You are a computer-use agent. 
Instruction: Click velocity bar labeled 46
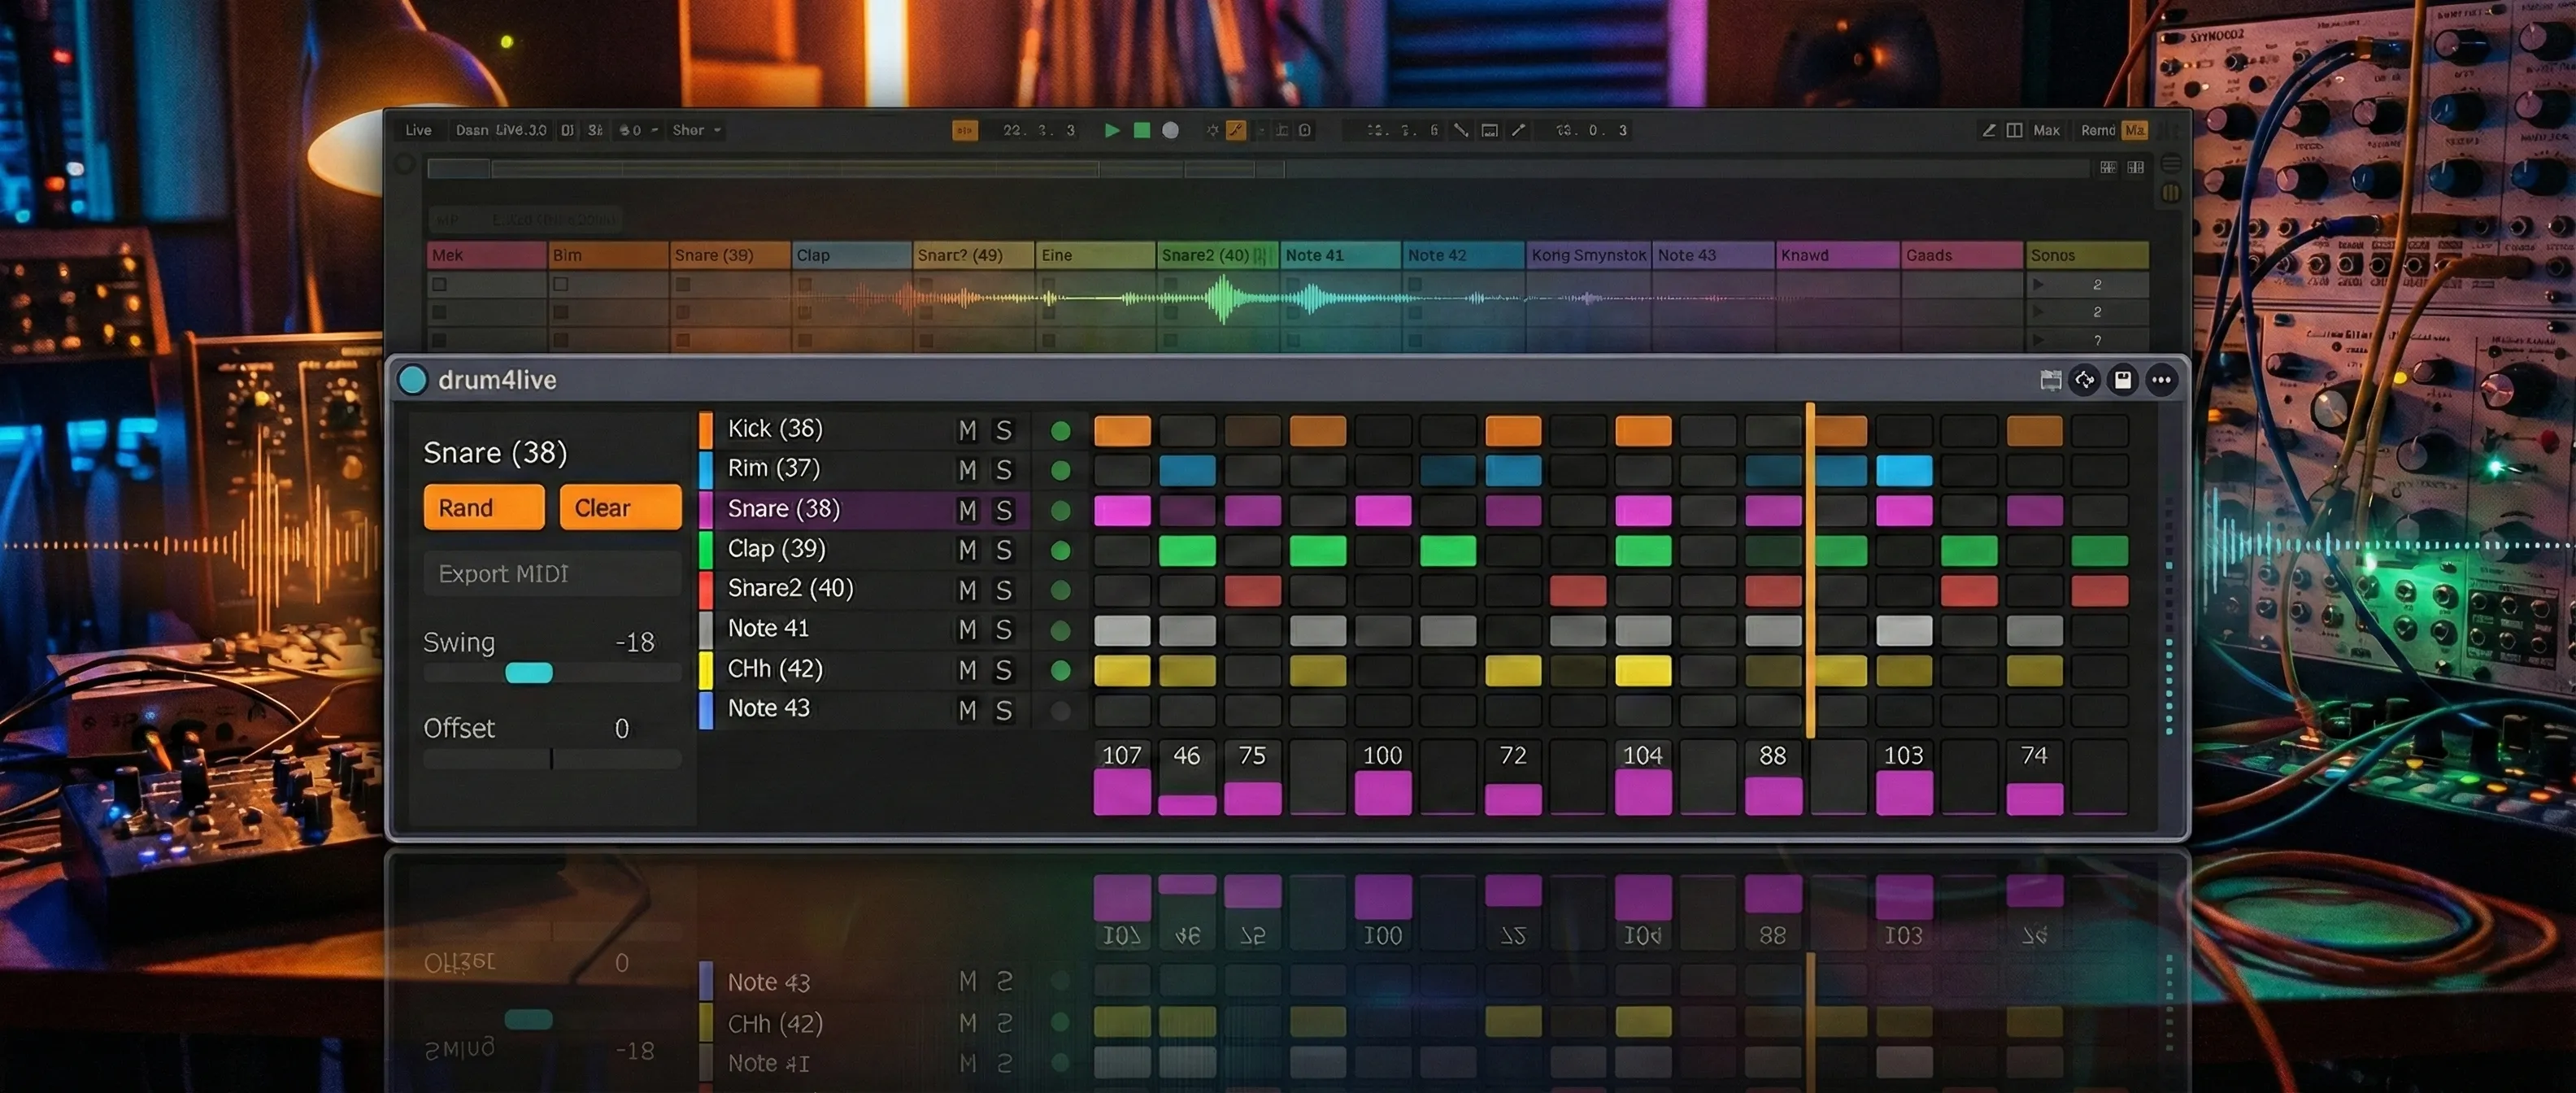(x=1187, y=804)
